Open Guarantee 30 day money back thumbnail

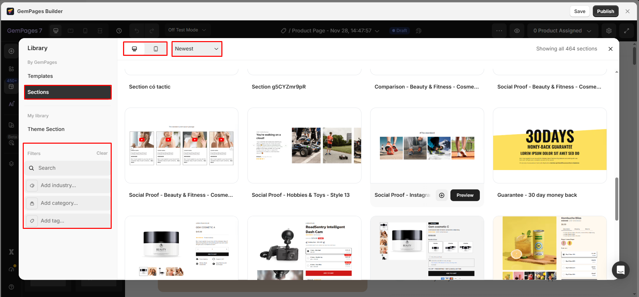[550, 145]
